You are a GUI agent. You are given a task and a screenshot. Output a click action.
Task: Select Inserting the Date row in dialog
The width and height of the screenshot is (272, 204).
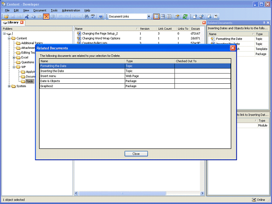pos(135,71)
